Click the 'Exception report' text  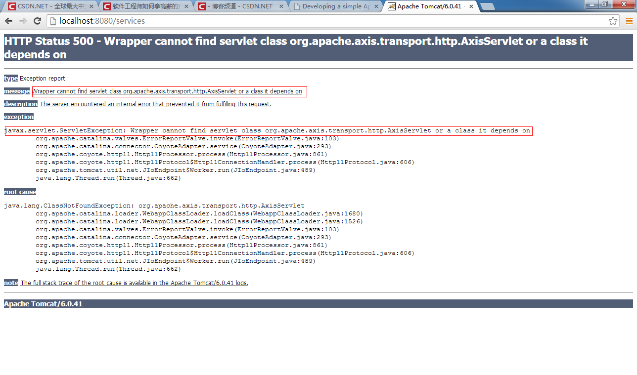[x=43, y=79]
